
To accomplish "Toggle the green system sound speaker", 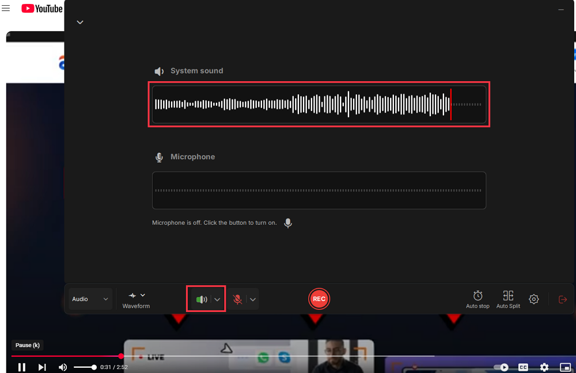I will pos(201,299).
